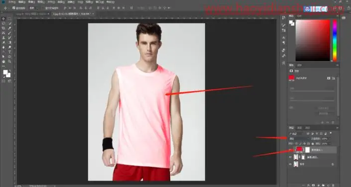The image size is (351, 187).
Task: Select the Eyedropper tool
Action: [9, 28]
